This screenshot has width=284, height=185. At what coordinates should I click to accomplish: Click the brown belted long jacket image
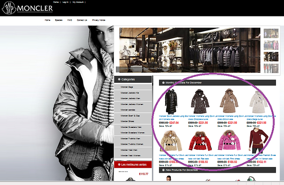(229, 101)
